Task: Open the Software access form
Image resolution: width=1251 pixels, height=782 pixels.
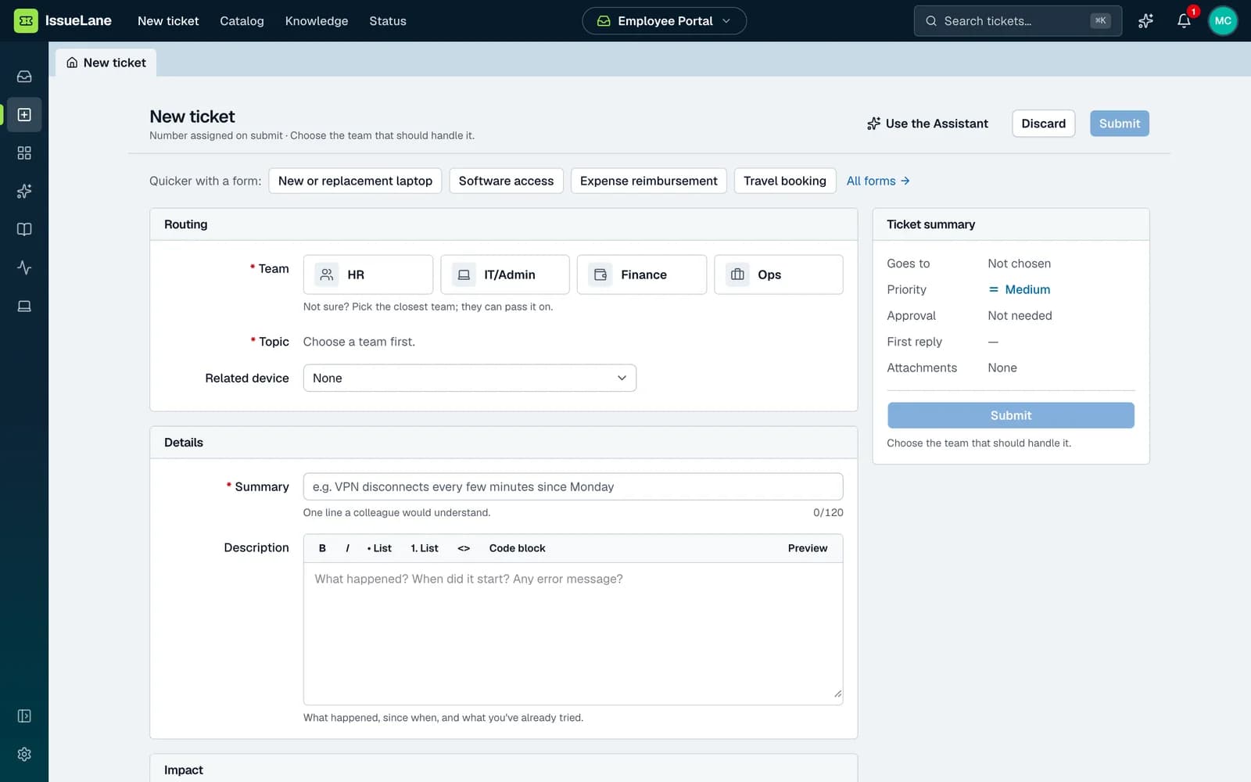Action: tap(506, 181)
